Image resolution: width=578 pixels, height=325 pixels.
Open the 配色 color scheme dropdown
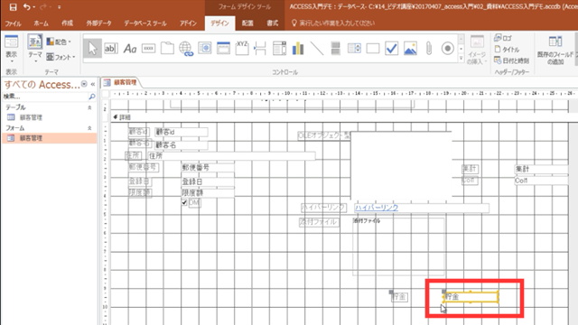59,42
